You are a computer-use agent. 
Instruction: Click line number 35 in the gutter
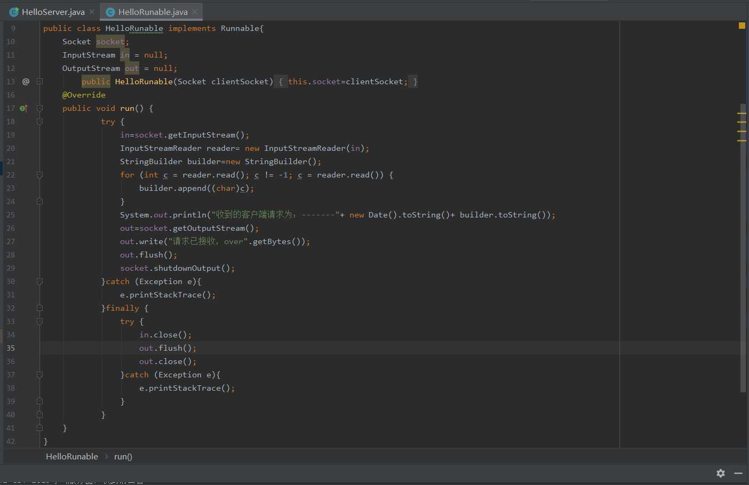coord(11,348)
